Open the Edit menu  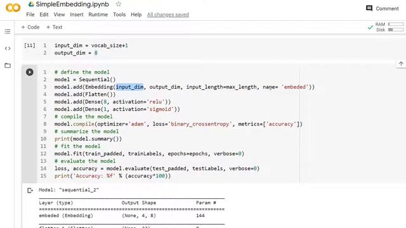coord(44,15)
